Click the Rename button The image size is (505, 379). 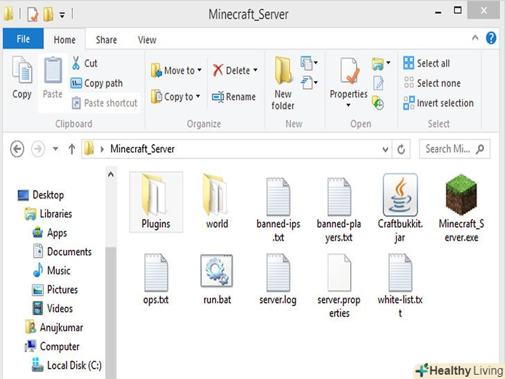pyautogui.click(x=234, y=96)
